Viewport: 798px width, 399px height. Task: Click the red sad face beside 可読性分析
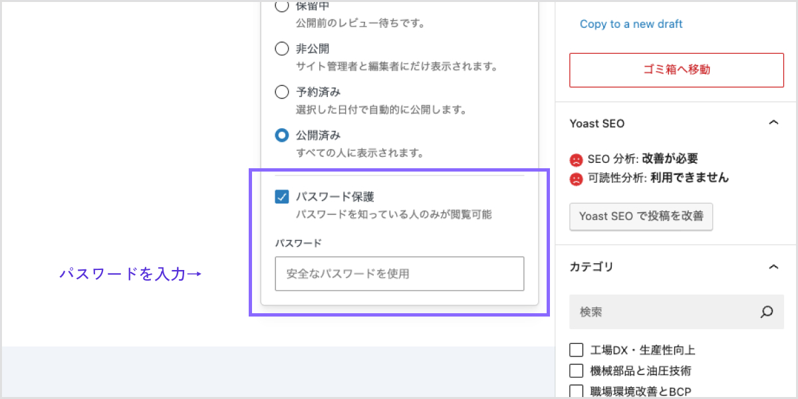click(576, 178)
